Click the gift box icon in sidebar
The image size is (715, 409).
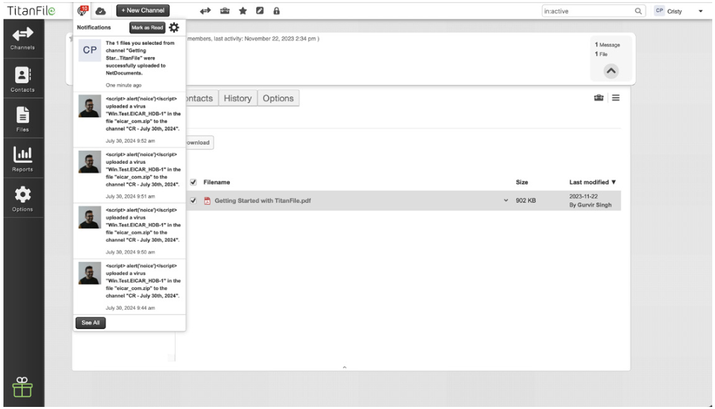(22, 387)
